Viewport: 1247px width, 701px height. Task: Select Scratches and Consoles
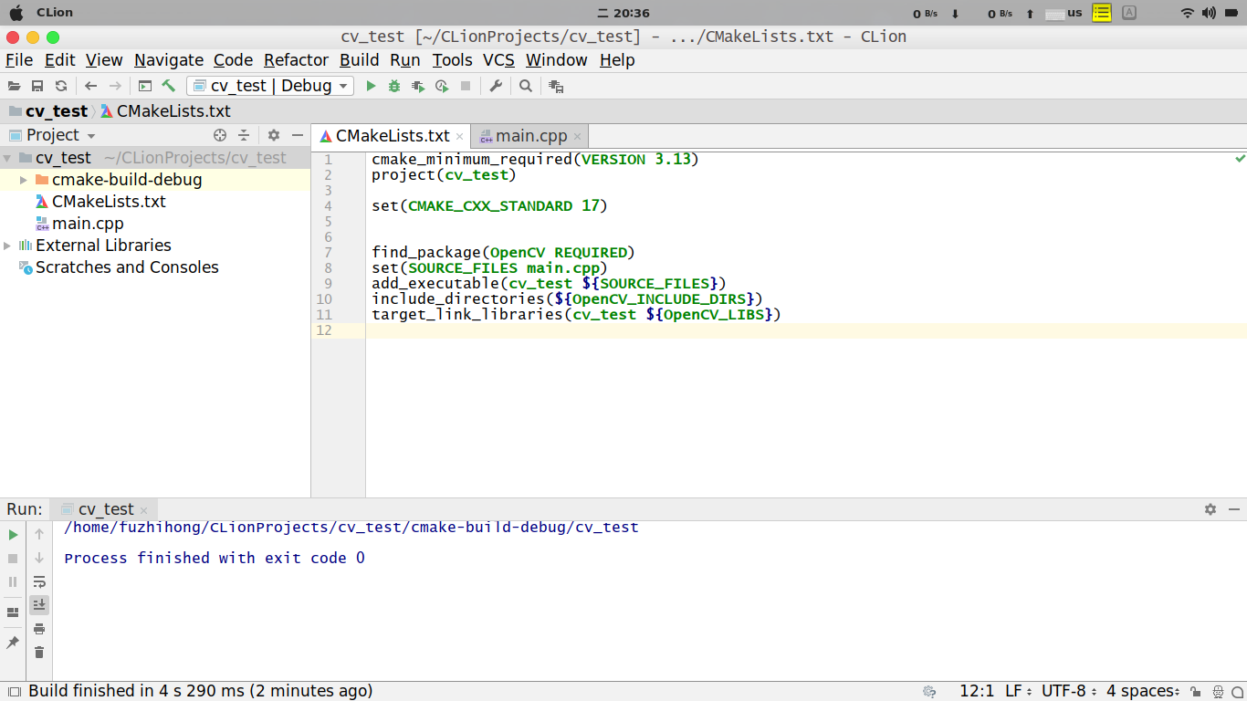[x=127, y=267]
